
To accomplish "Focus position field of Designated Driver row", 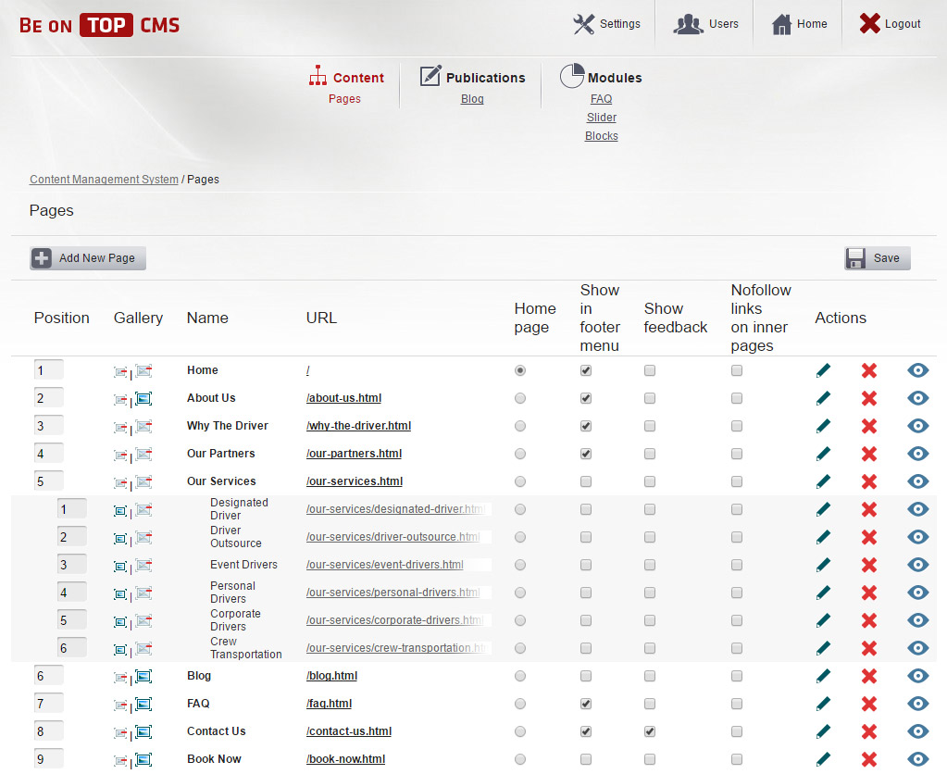I will [x=71, y=509].
